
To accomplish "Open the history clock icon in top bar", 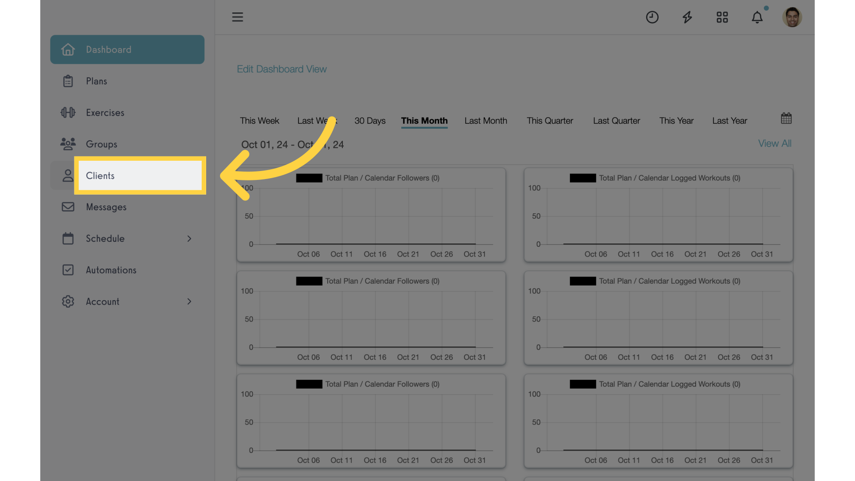I will (x=652, y=17).
